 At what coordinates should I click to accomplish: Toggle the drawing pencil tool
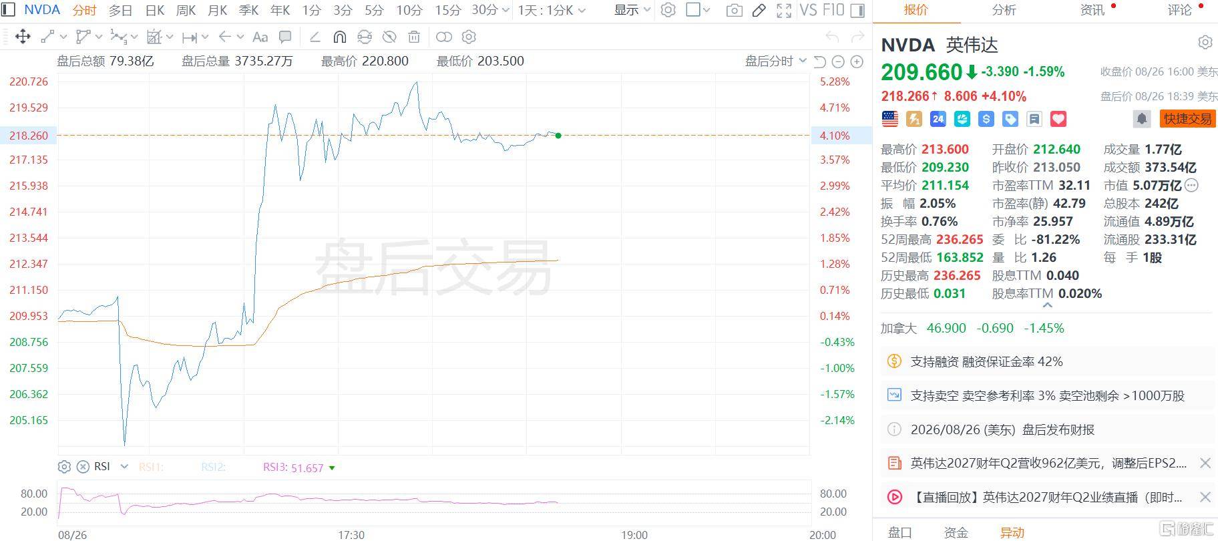pyautogui.click(x=759, y=10)
